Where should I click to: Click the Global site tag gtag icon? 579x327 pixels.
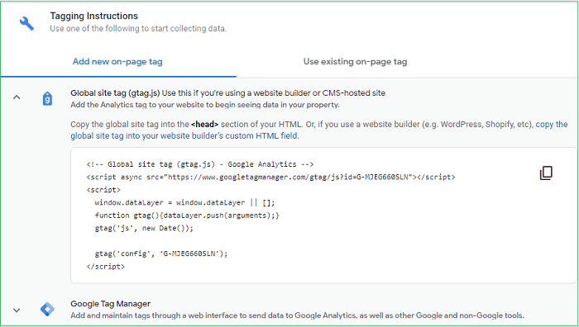pos(47,99)
